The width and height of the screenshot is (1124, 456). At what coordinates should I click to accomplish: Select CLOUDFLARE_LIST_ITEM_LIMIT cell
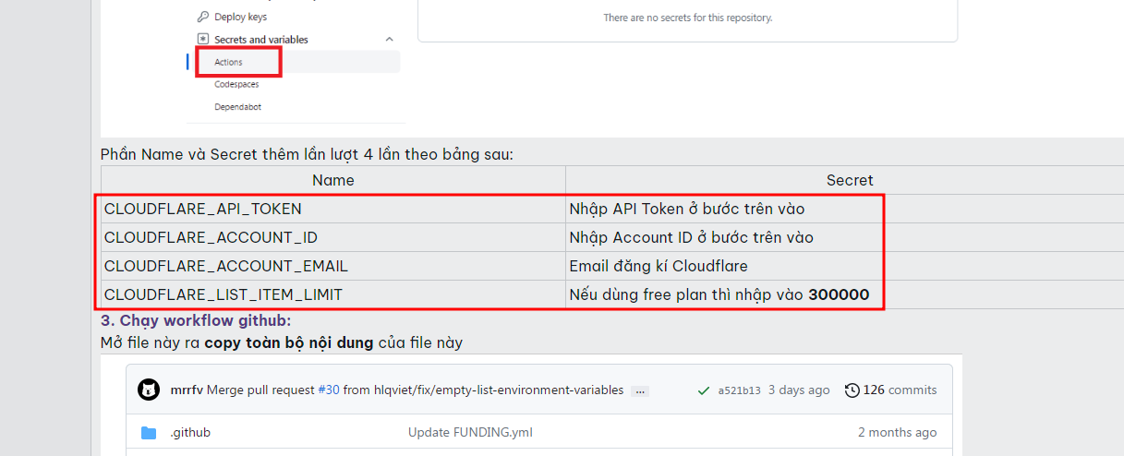pyautogui.click(x=332, y=295)
